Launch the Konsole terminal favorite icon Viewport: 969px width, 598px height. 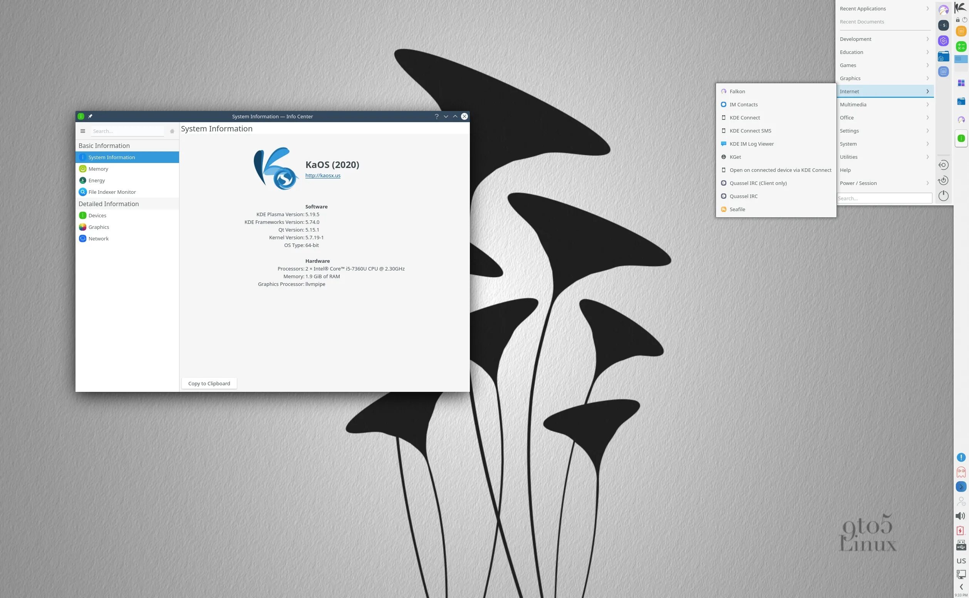point(943,25)
